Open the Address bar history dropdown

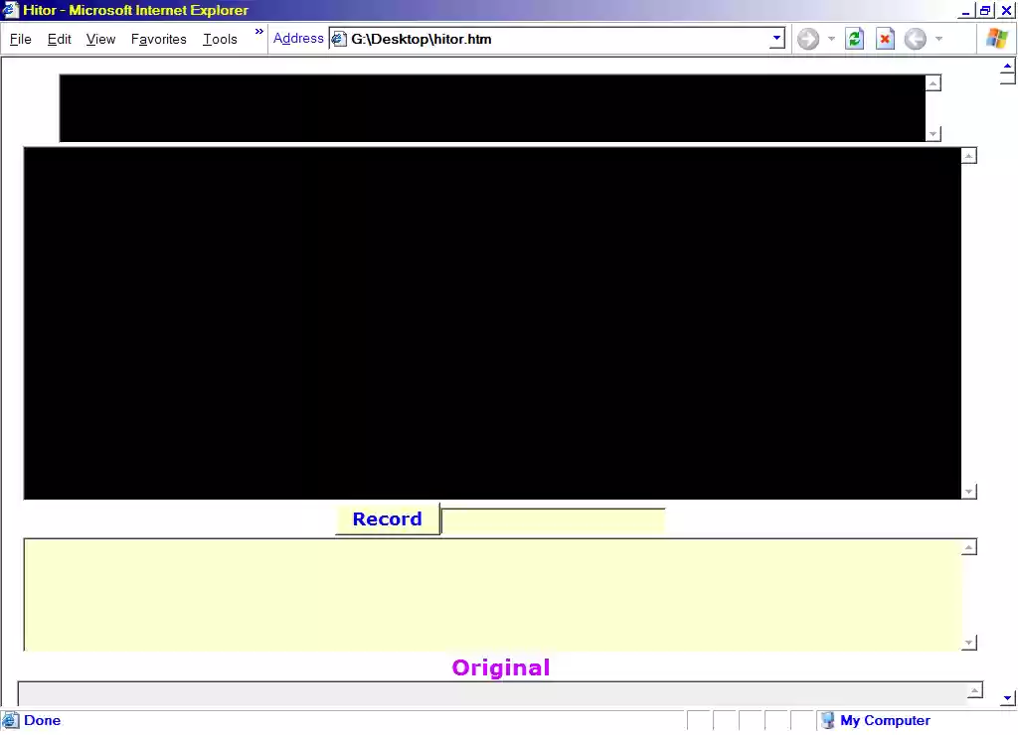click(x=776, y=39)
